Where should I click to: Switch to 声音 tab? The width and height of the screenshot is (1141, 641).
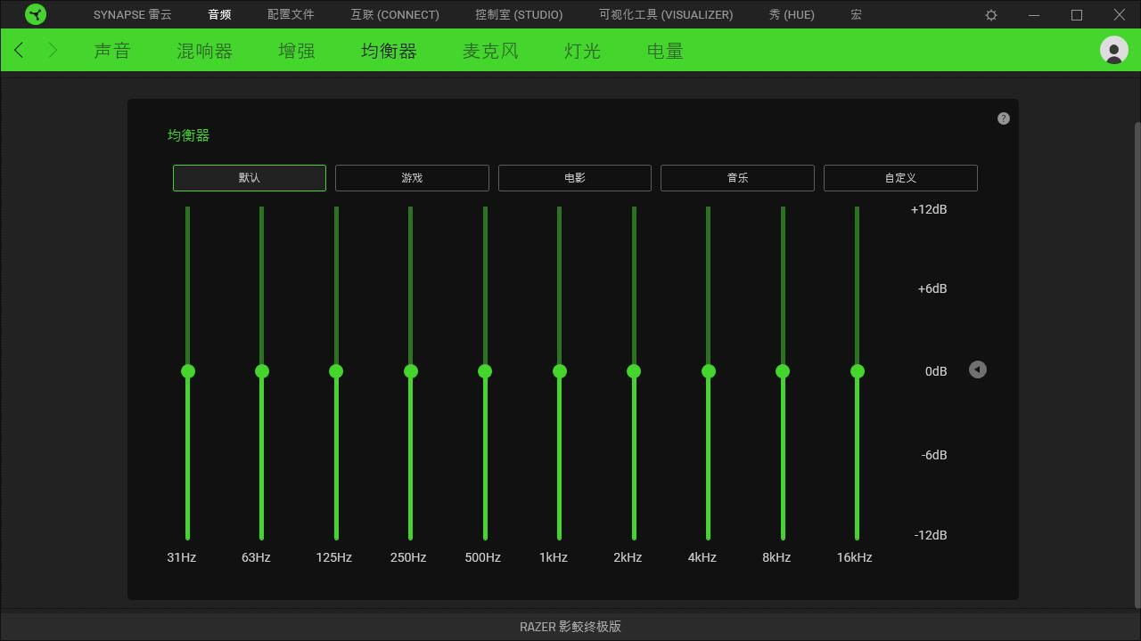(x=112, y=51)
